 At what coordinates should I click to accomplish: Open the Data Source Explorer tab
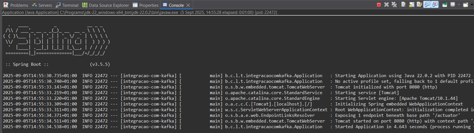105,5
